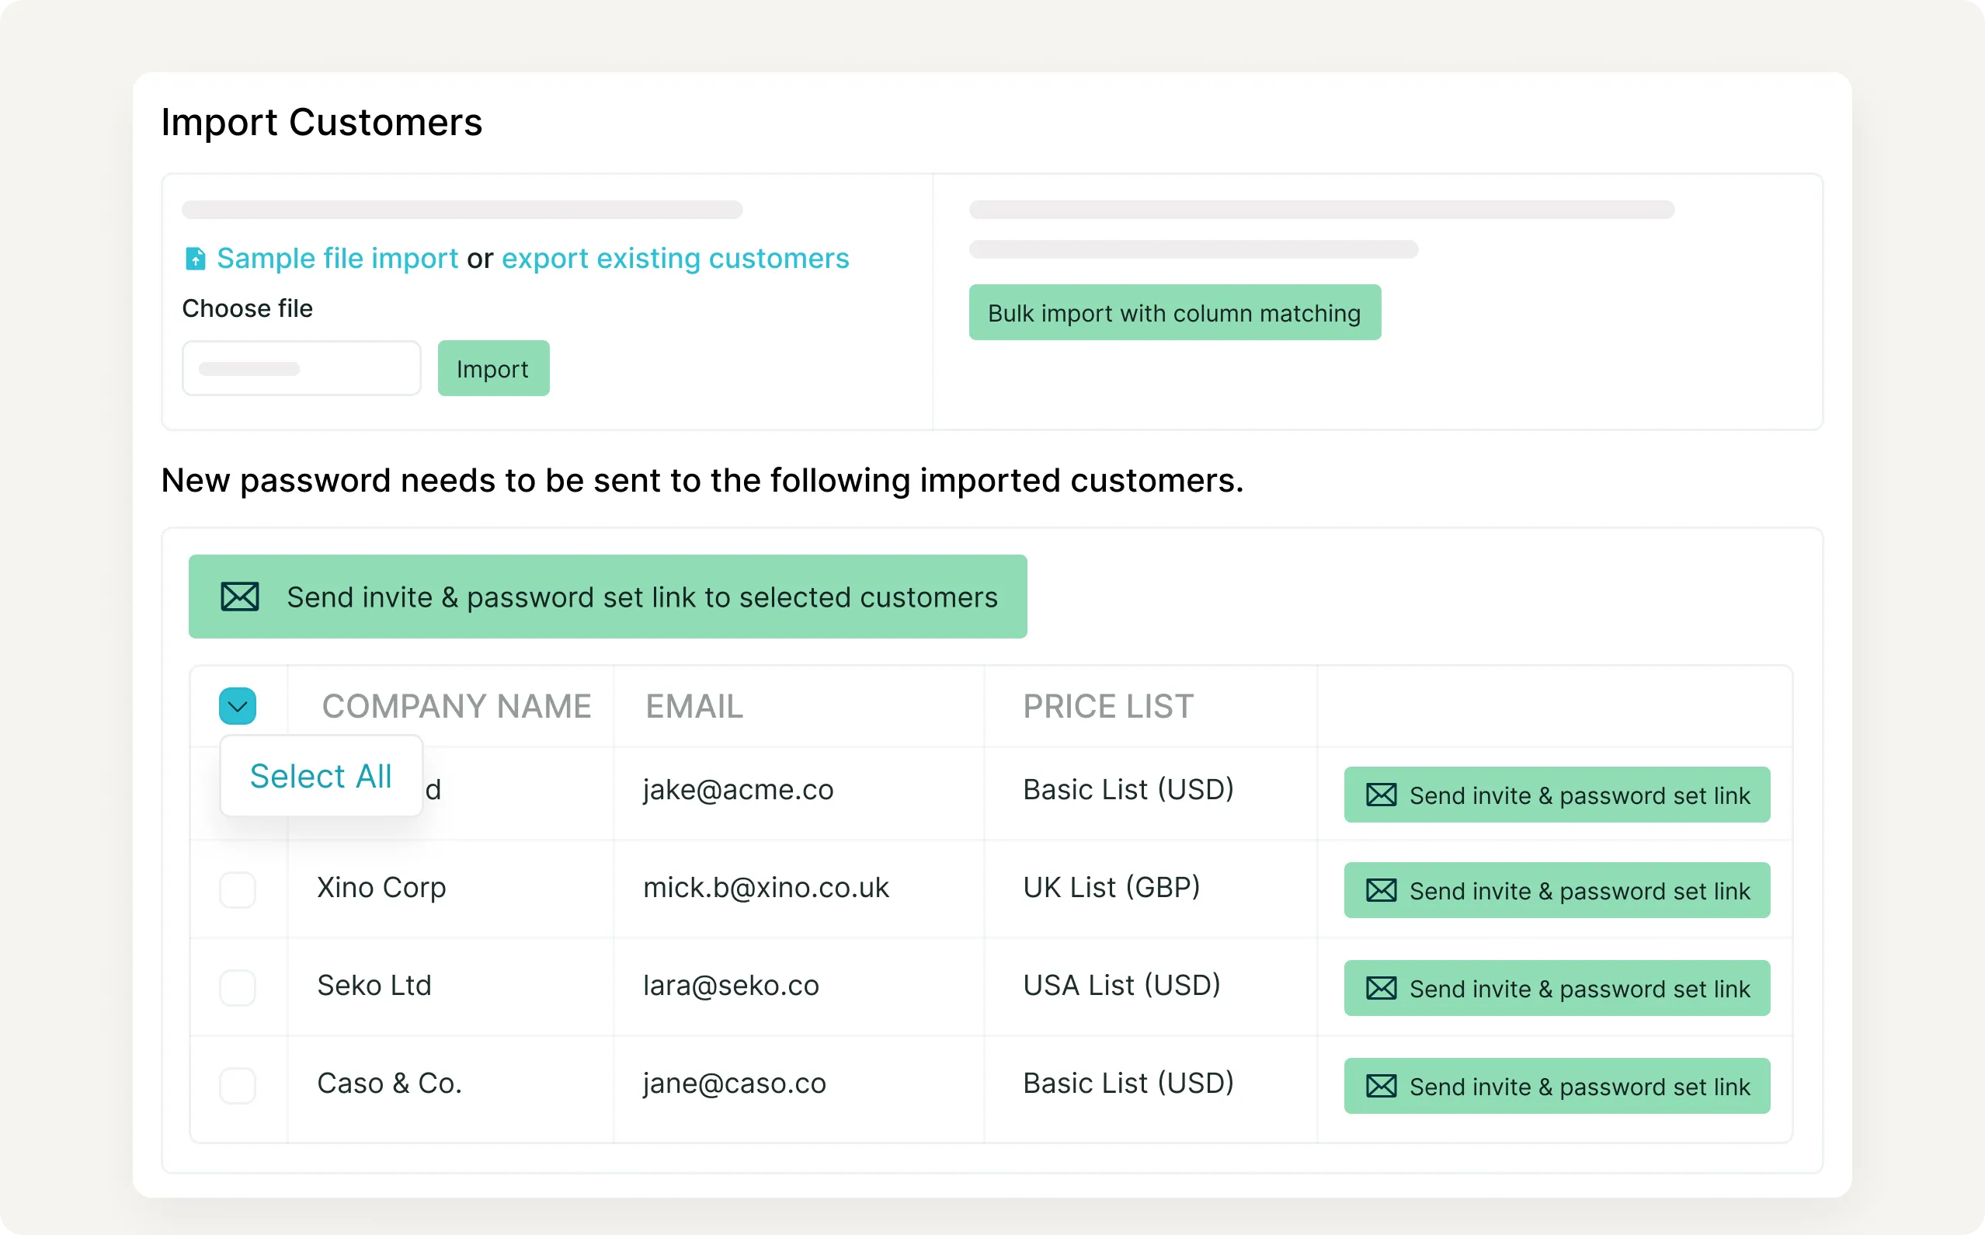Choose Select All from the popup menu
This screenshot has height=1235, width=1985.
[x=321, y=776]
